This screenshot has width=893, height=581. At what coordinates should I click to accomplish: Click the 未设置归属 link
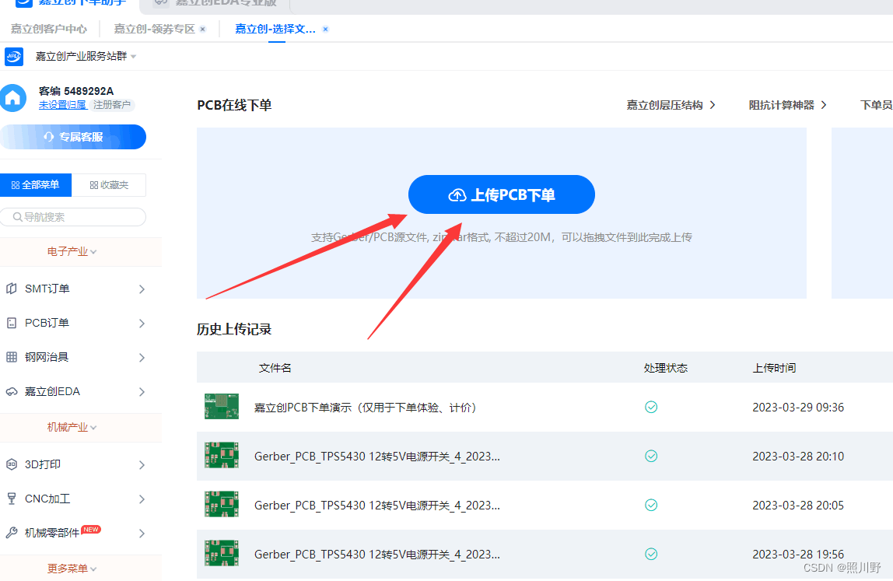tap(63, 105)
